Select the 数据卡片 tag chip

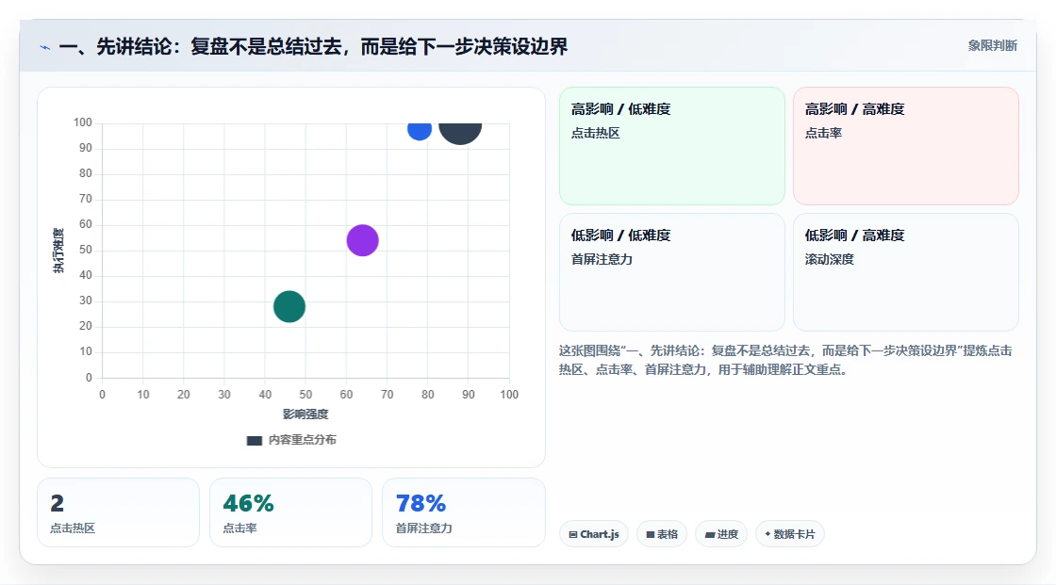(x=790, y=534)
